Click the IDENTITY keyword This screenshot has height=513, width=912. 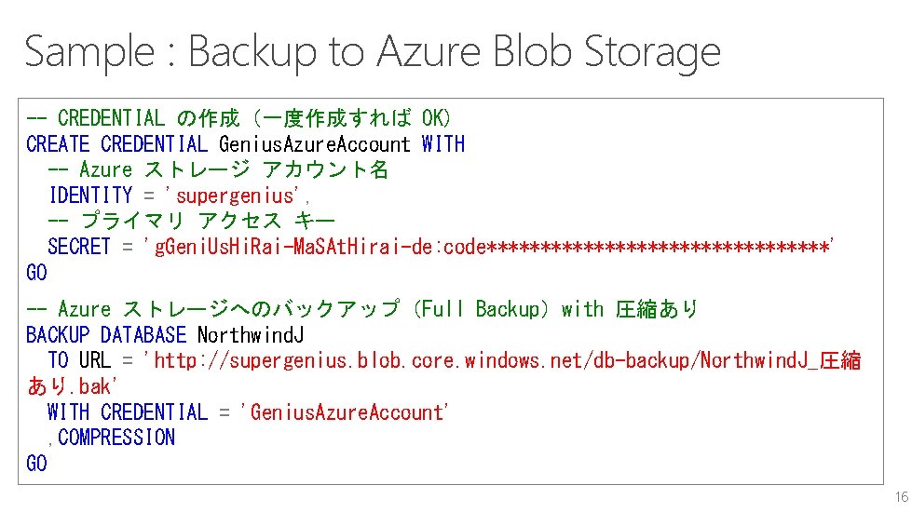click(x=90, y=196)
